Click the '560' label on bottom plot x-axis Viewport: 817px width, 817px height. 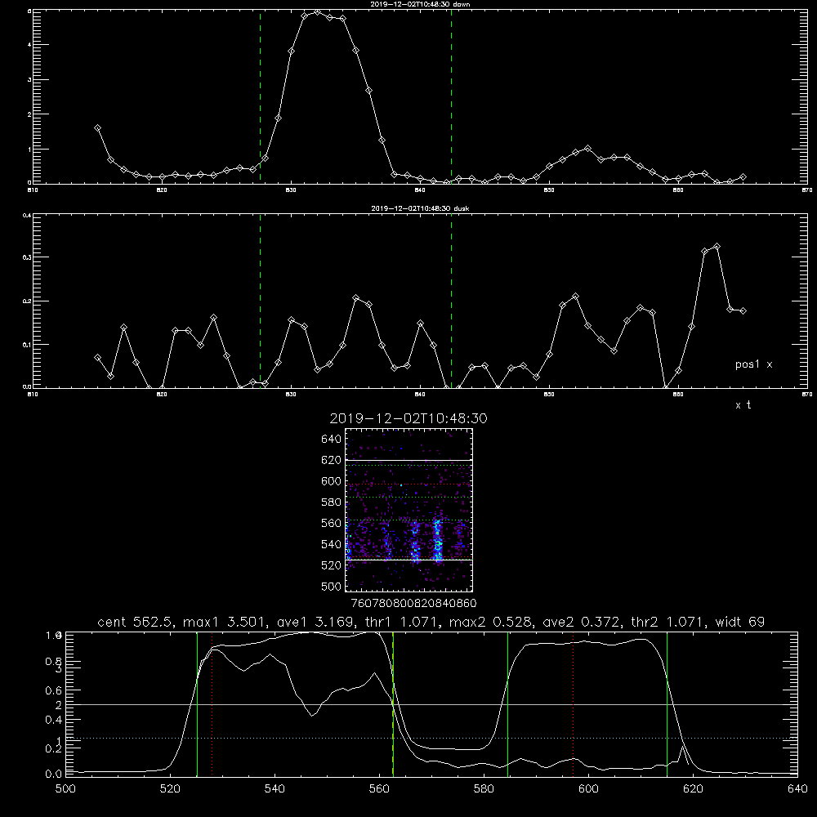(x=379, y=789)
